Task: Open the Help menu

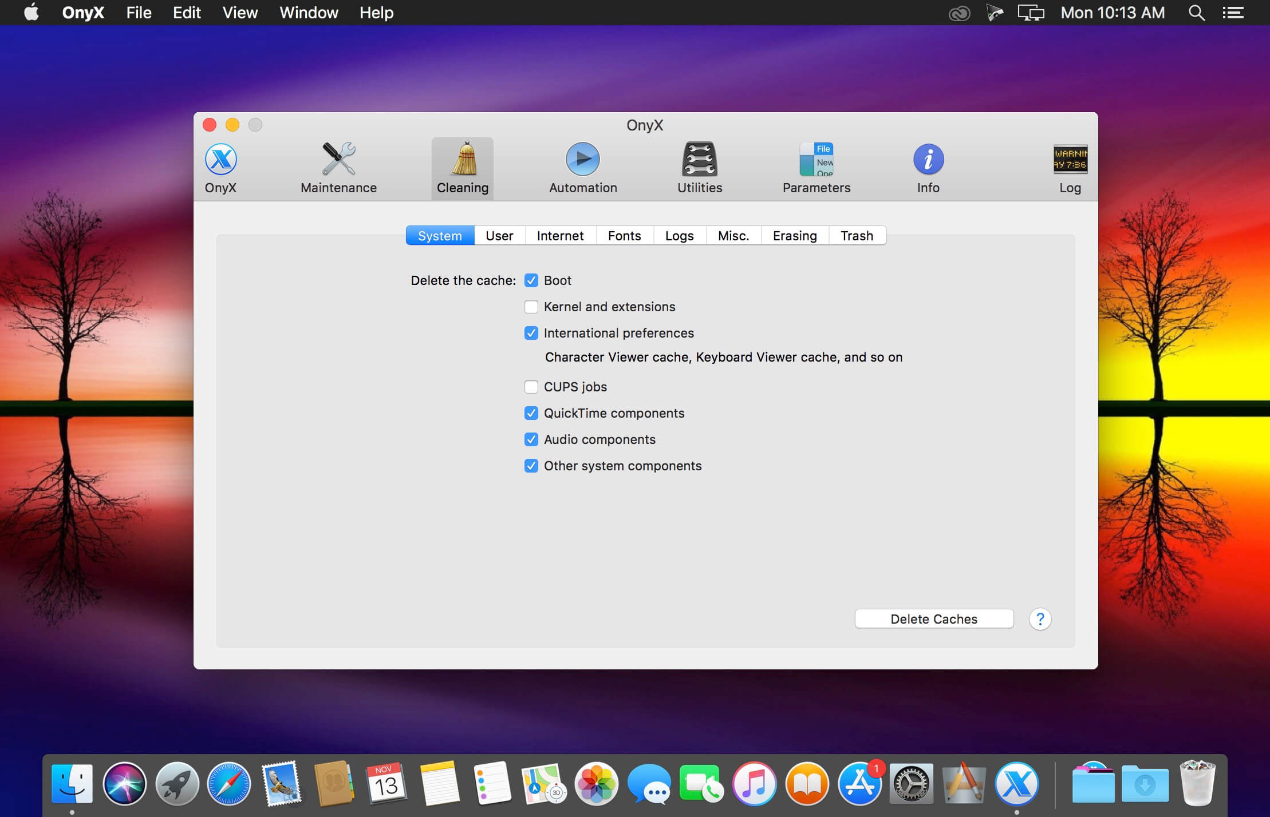Action: pos(376,13)
